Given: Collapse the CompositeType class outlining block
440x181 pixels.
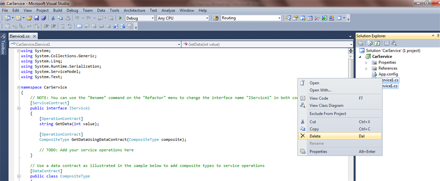Looking at the screenshot, I should [x=18, y=176].
